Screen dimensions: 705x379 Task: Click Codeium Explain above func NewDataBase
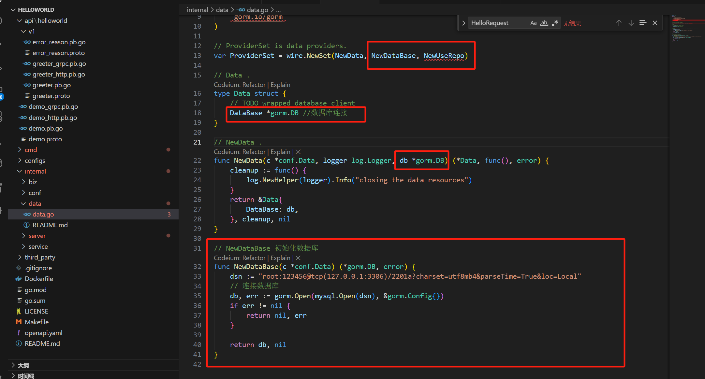280,258
